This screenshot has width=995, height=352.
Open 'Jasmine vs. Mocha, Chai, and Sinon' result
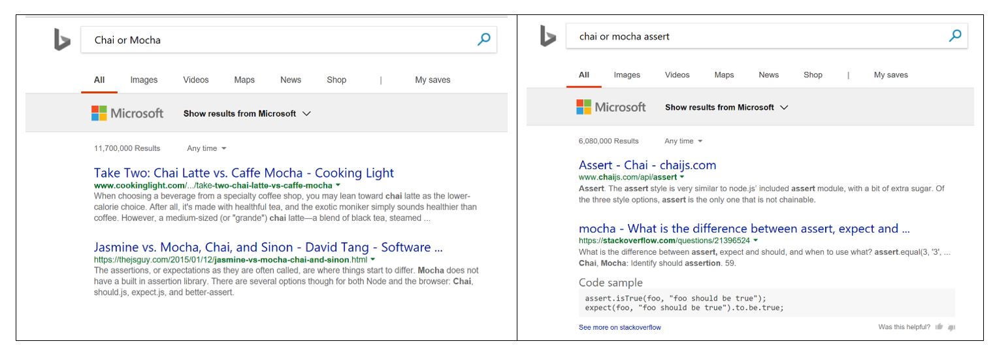pyautogui.click(x=269, y=248)
